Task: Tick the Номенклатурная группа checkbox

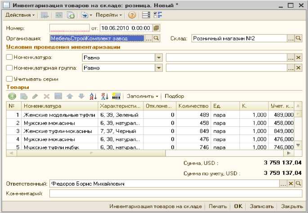Action: [9, 68]
